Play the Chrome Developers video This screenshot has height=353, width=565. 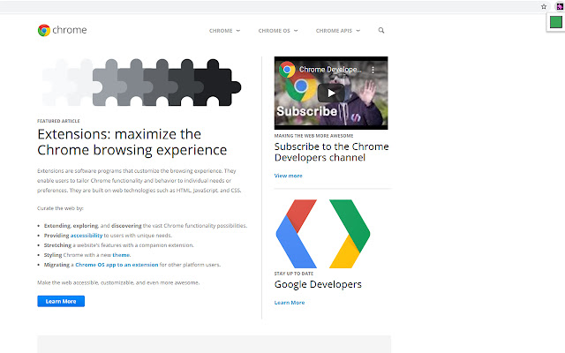[x=331, y=93]
